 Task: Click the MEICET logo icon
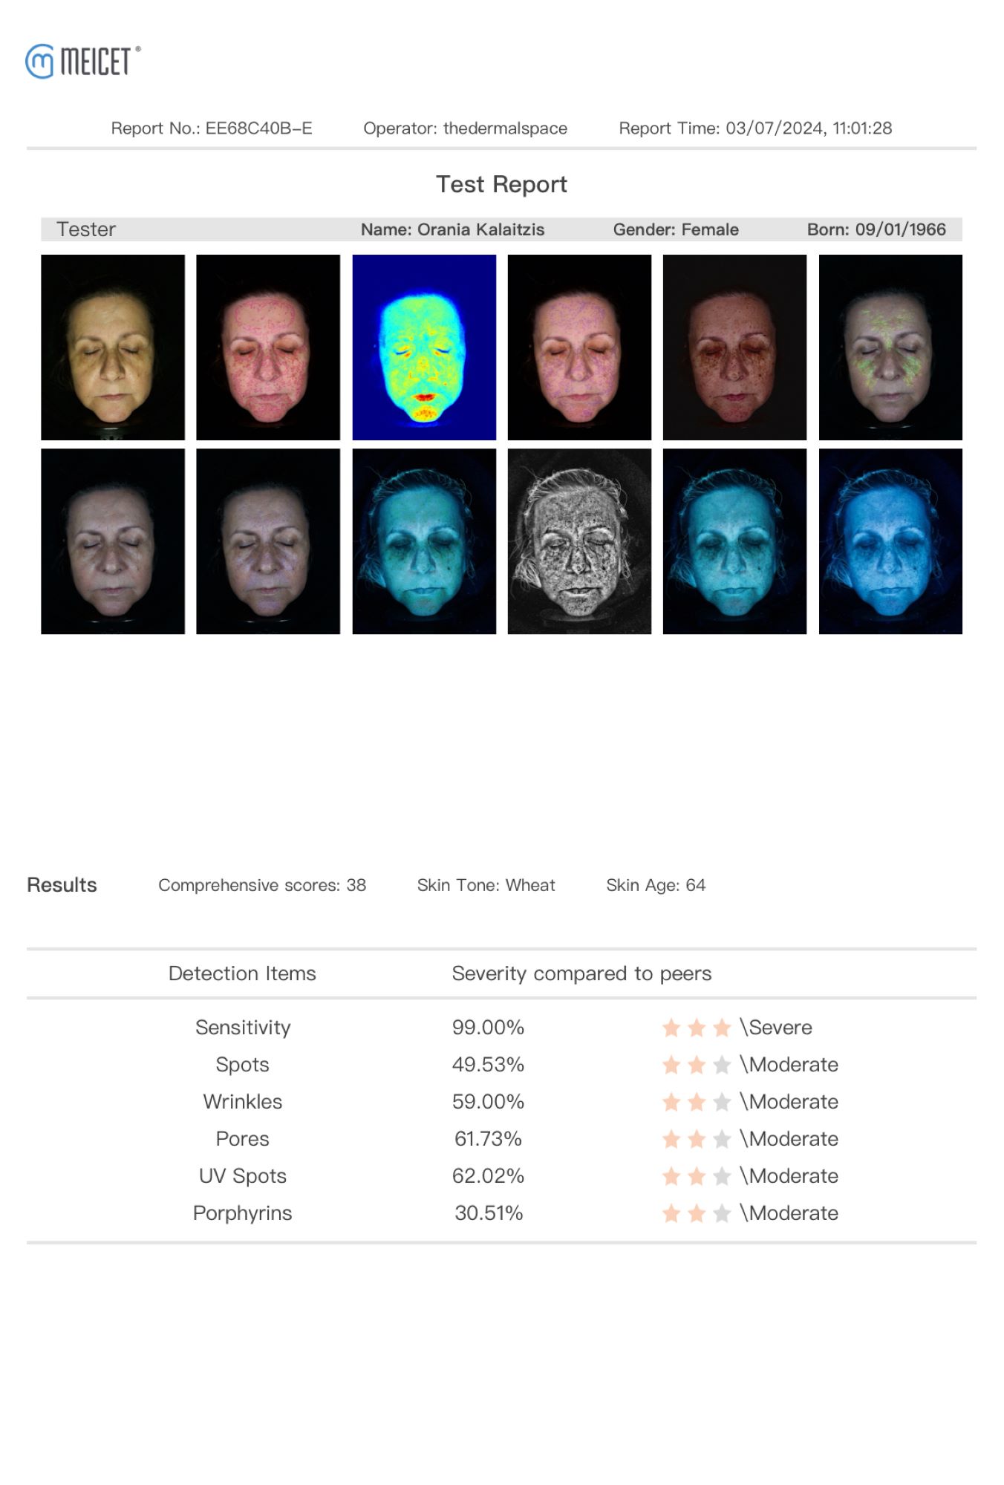pyautogui.click(x=40, y=61)
